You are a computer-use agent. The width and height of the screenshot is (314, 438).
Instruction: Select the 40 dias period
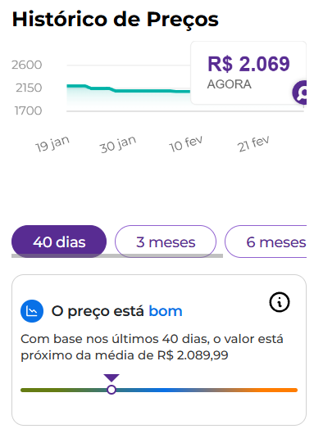(x=59, y=242)
